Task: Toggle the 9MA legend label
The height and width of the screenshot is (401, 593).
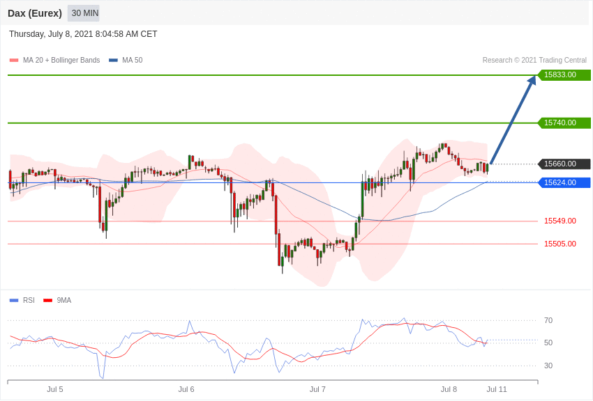Action: (x=64, y=301)
